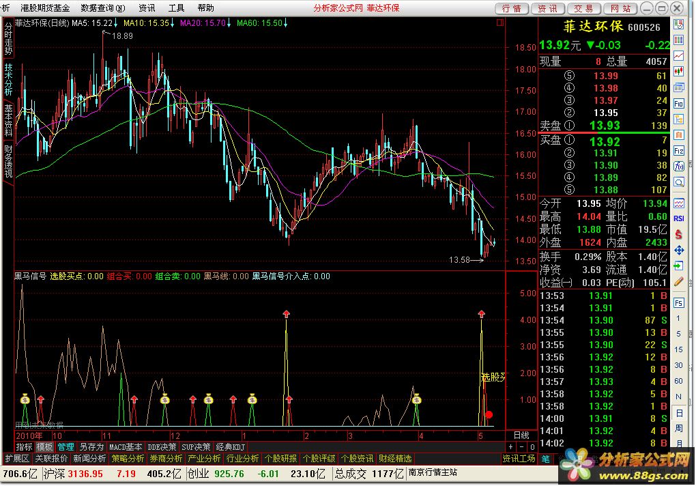Image resolution: width=696 pixels, height=486 pixels.
Task: Open the 扩展区 panel tab
Action: coord(17,459)
